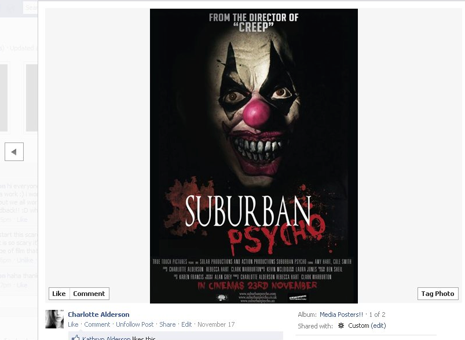Click the faded search box behind overlay

click(x=31, y=8)
